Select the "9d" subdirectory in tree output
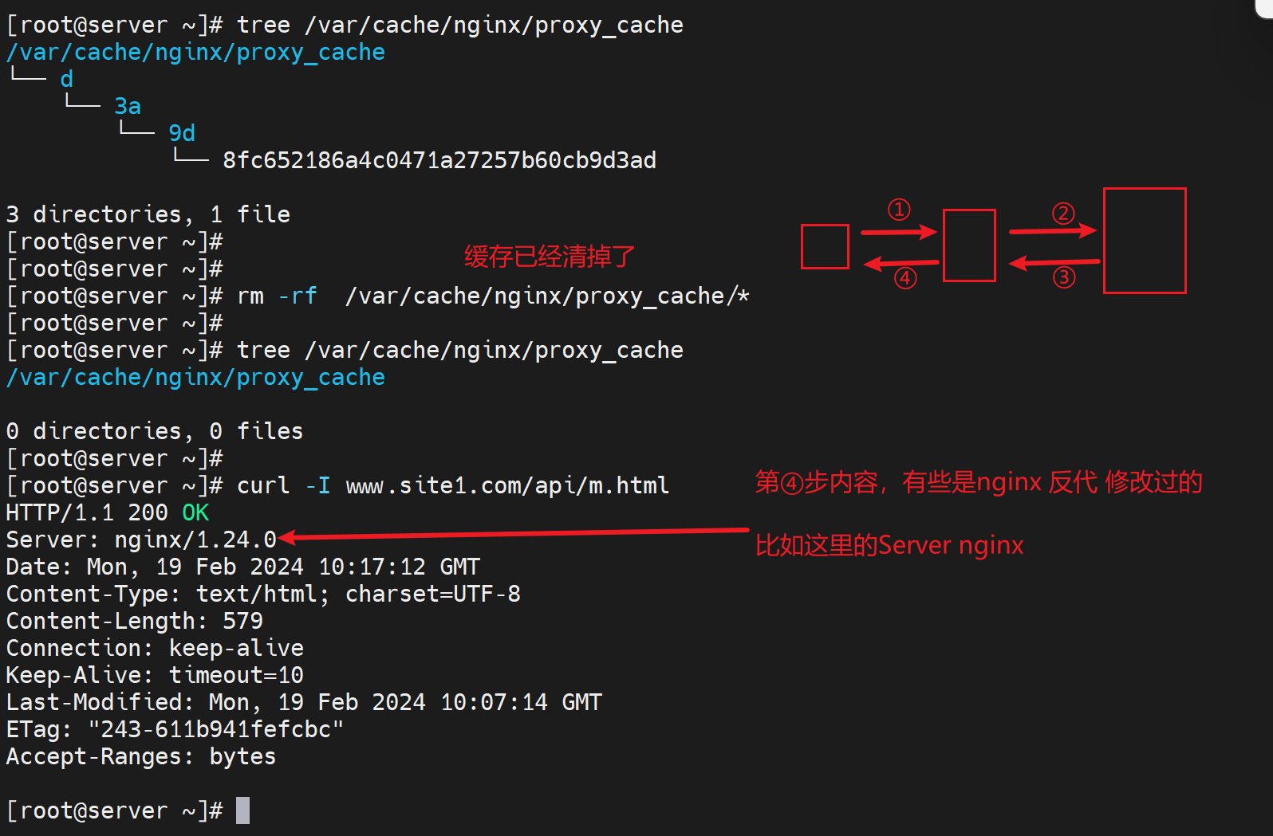The width and height of the screenshot is (1273, 836). pyautogui.click(x=182, y=133)
